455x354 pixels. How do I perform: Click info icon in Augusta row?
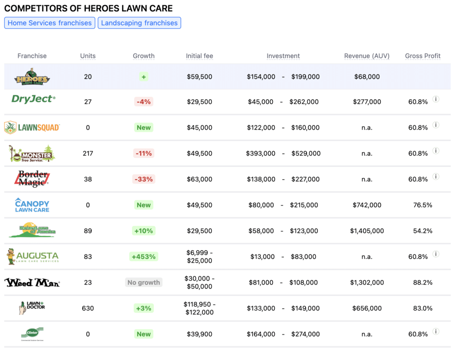click(435, 254)
